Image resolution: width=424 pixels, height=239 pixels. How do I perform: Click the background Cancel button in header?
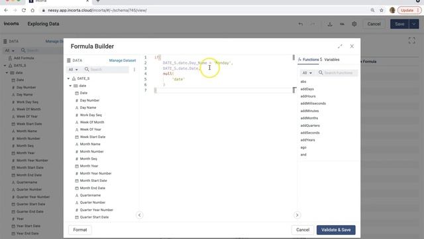(x=374, y=24)
